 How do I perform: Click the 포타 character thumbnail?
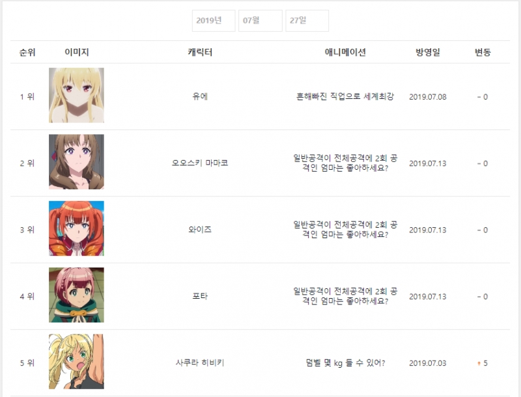coord(76,295)
